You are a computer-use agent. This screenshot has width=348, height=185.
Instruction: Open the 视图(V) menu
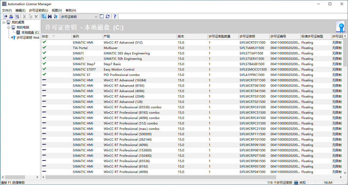point(57,11)
